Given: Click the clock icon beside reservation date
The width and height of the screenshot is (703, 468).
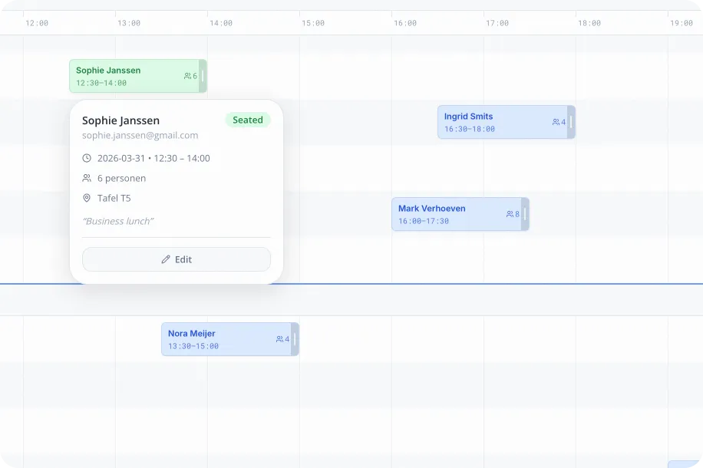Looking at the screenshot, I should pos(87,158).
